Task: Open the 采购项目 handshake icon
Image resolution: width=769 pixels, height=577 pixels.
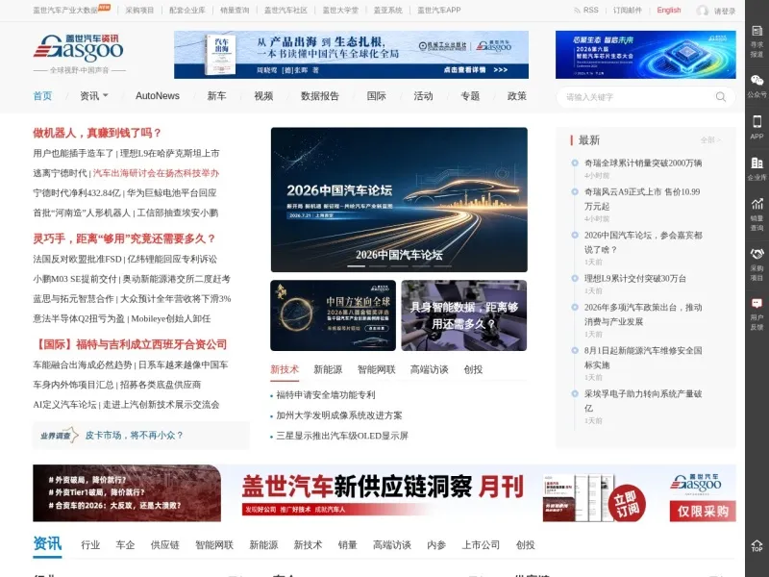Action: (757, 254)
